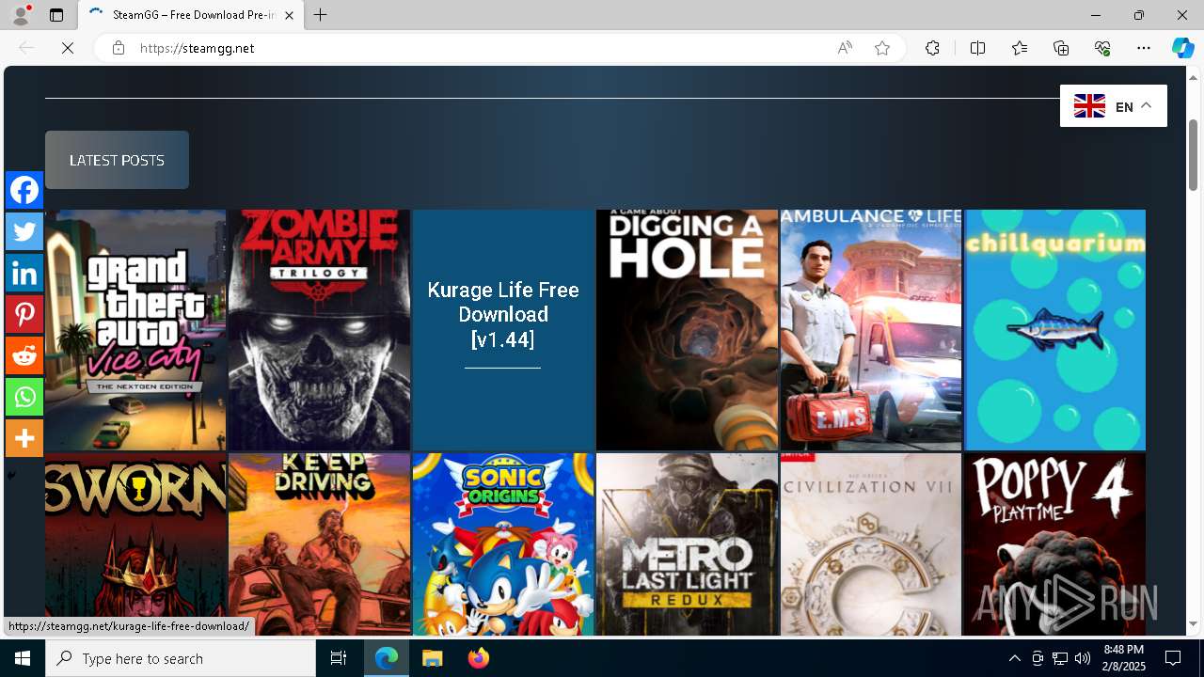1204x677 pixels.
Task: Open notification center icon
Action: 1173,658
